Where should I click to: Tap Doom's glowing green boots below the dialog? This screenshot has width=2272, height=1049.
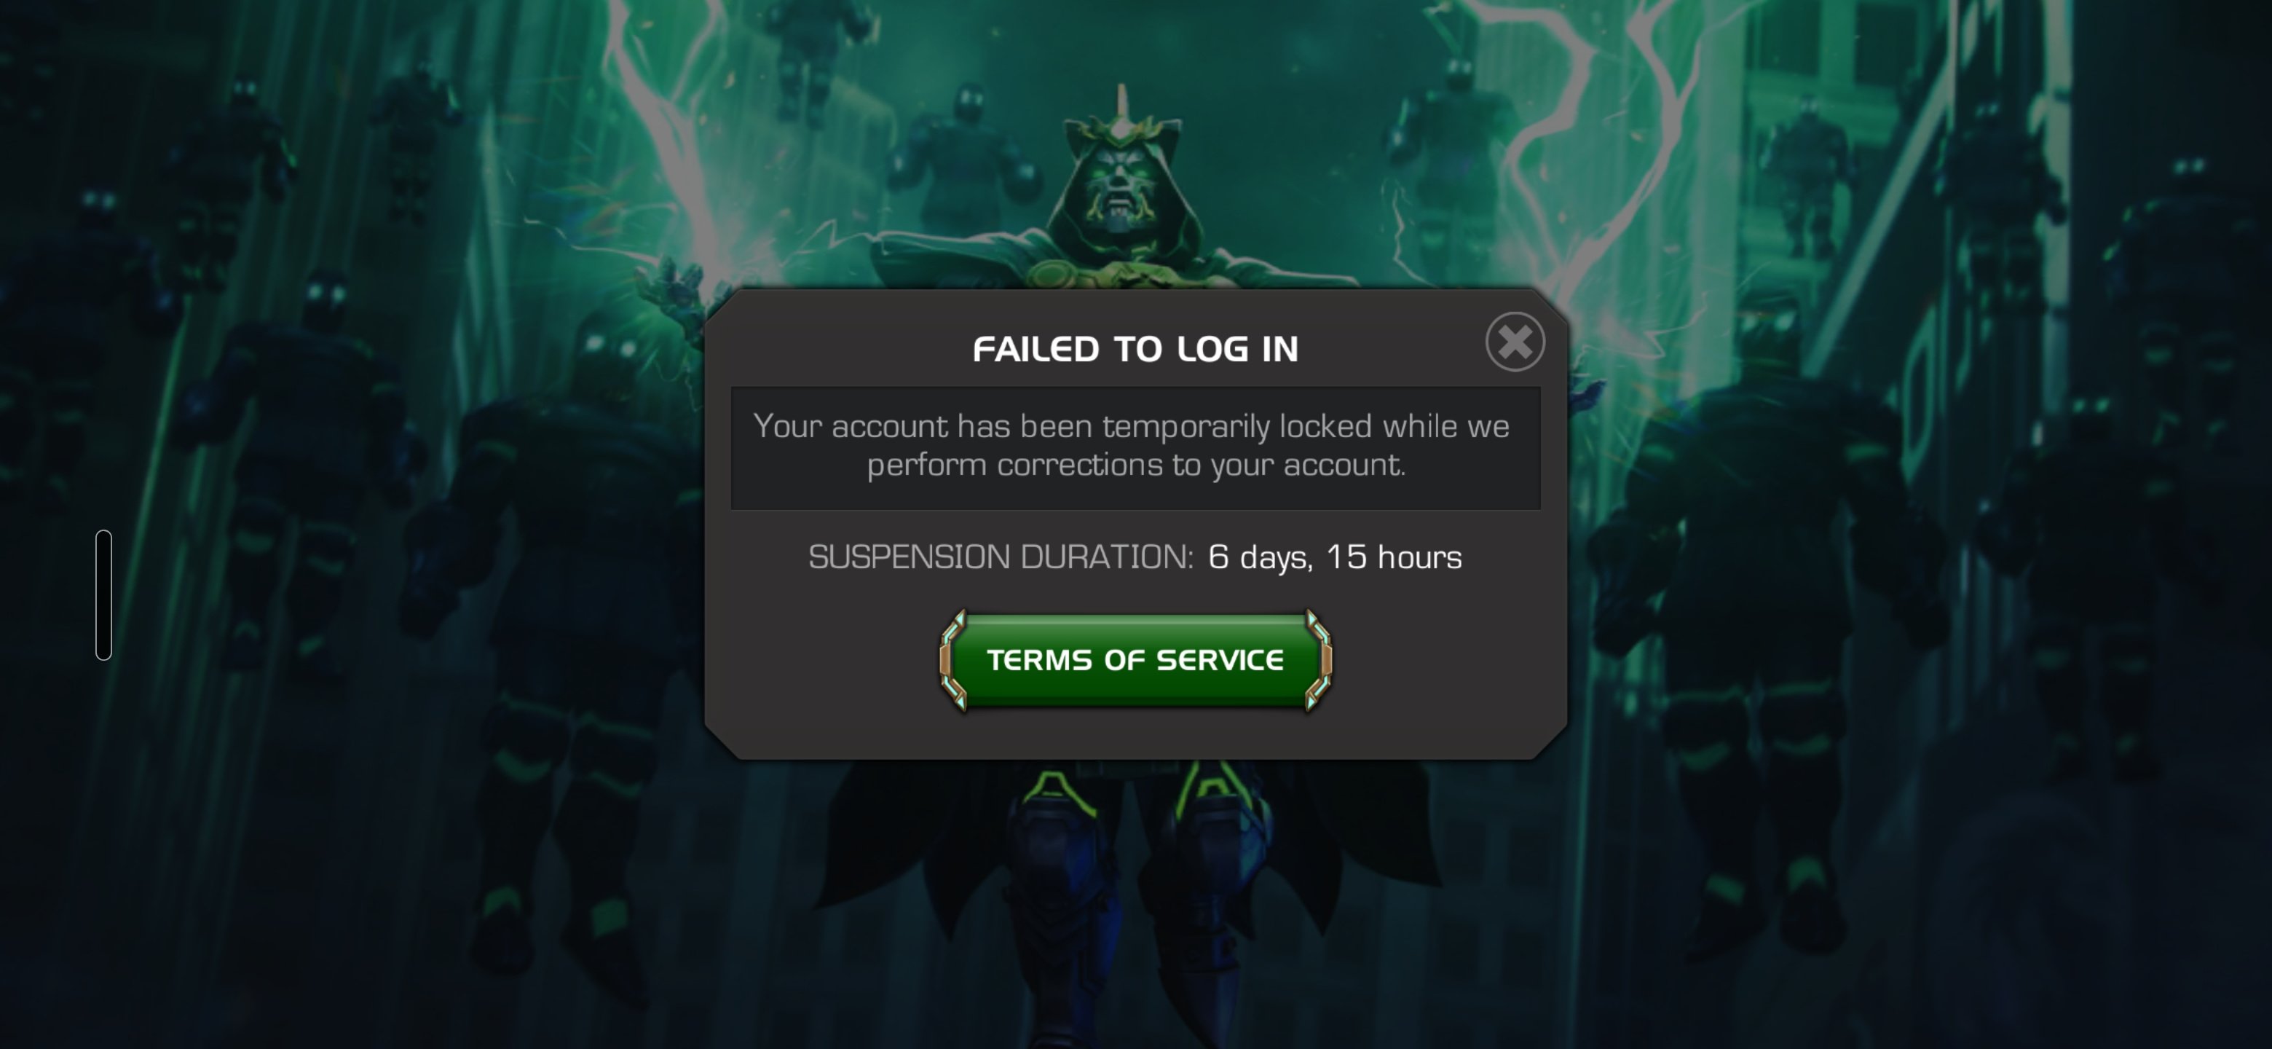(1137, 847)
